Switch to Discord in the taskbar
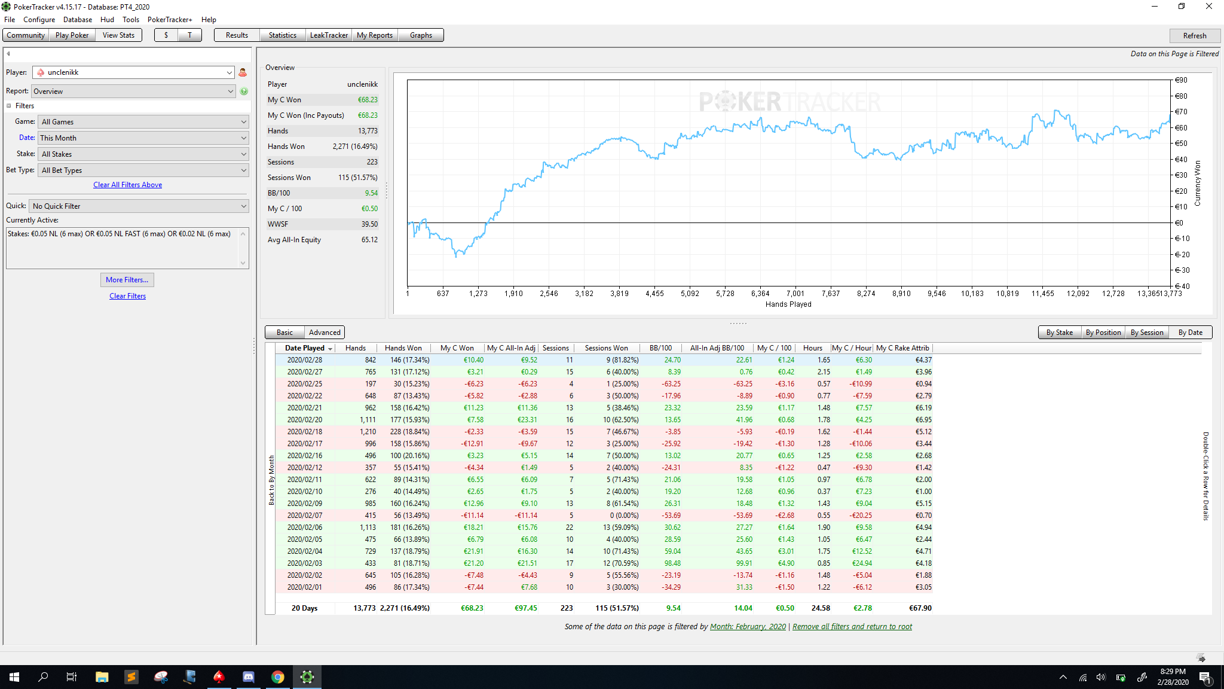This screenshot has height=689, width=1224. pos(249,677)
